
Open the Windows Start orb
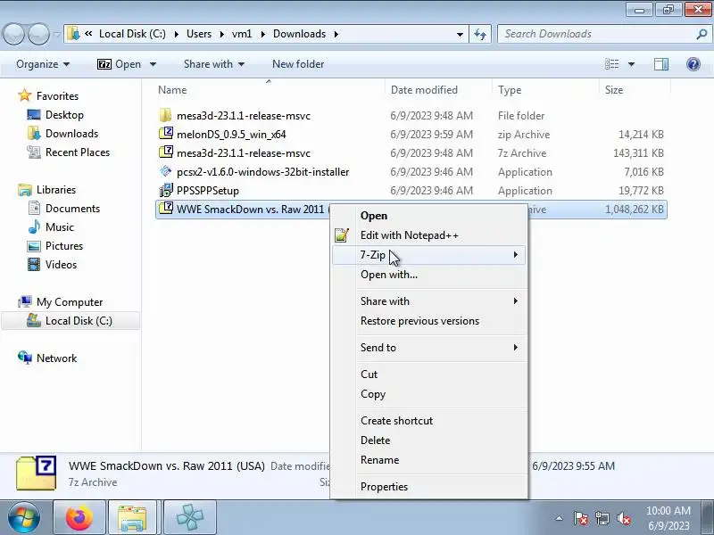(24, 517)
